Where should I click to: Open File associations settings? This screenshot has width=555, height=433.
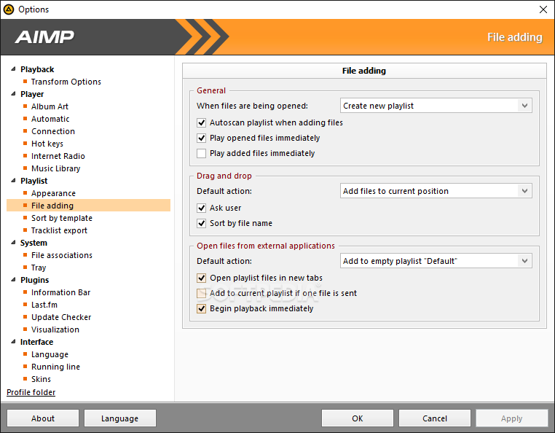pos(62,255)
